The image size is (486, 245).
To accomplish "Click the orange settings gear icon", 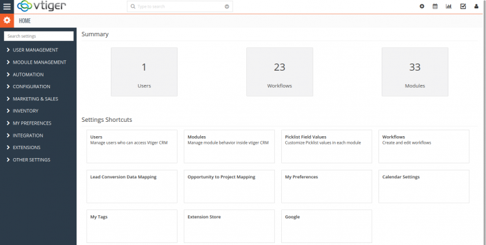I will 7,21.
